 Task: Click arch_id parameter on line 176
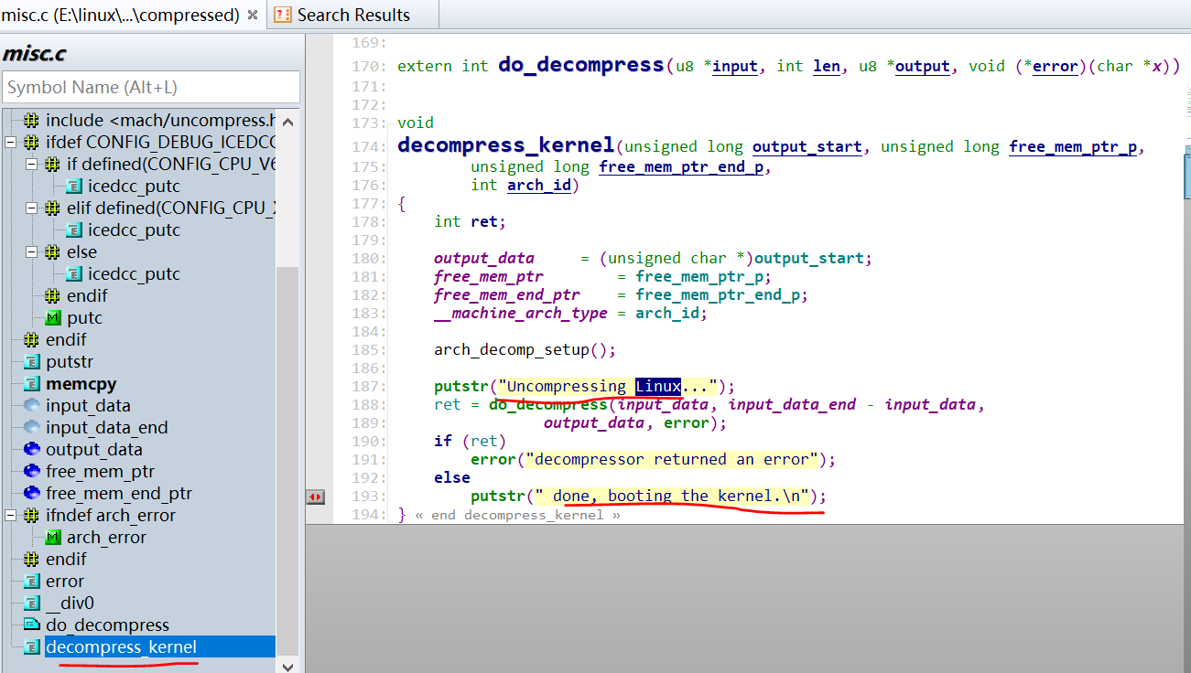click(x=539, y=185)
